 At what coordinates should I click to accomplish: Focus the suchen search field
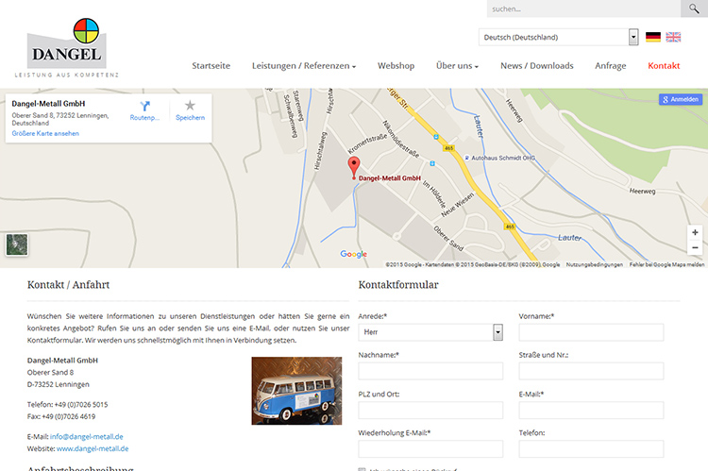coord(583,8)
